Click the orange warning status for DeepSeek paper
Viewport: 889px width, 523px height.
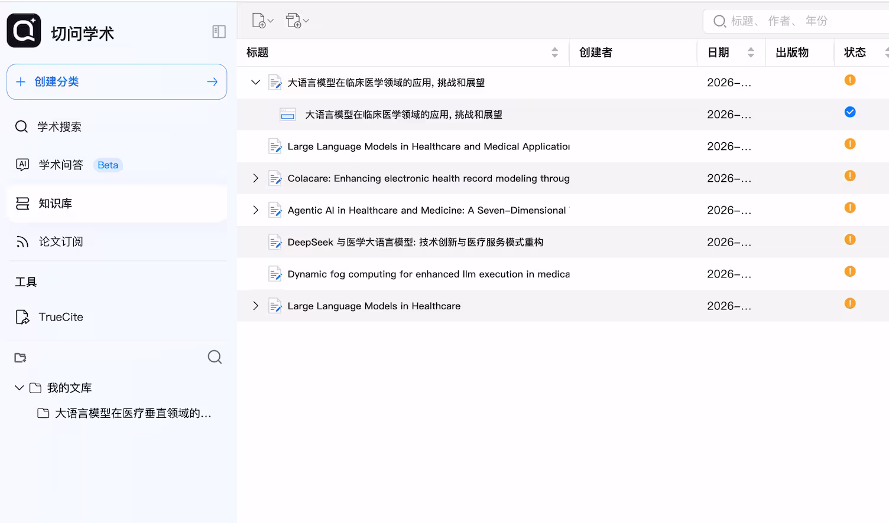(x=850, y=239)
